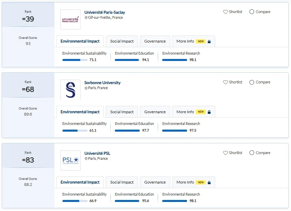Switch to Social Impact tab for Paris-Saclay
The width and height of the screenshot is (291, 211).
(x=122, y=41)
